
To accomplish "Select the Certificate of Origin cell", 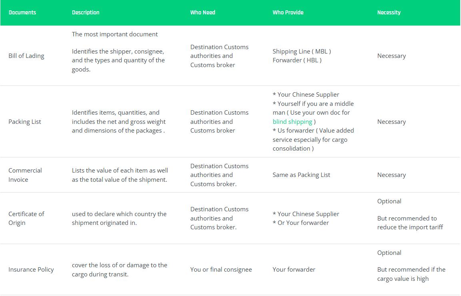I will [x=26, y=218].
